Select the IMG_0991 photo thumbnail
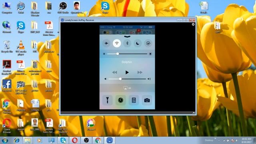This screenshot has height=144, width=256. coord(35,124)
